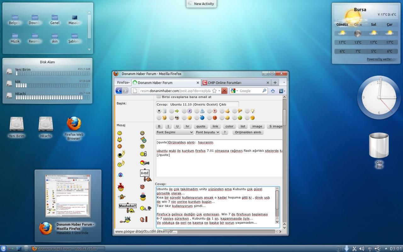Insert the thumbs-up smiley emoticon
Screen dimensions: 403x252
143,154
